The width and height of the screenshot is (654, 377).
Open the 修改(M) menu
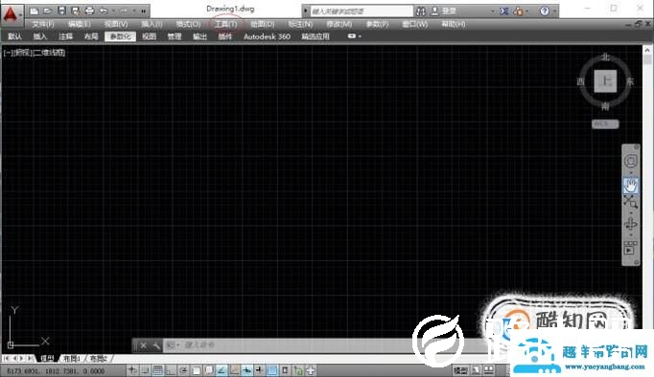coord(339,24)
